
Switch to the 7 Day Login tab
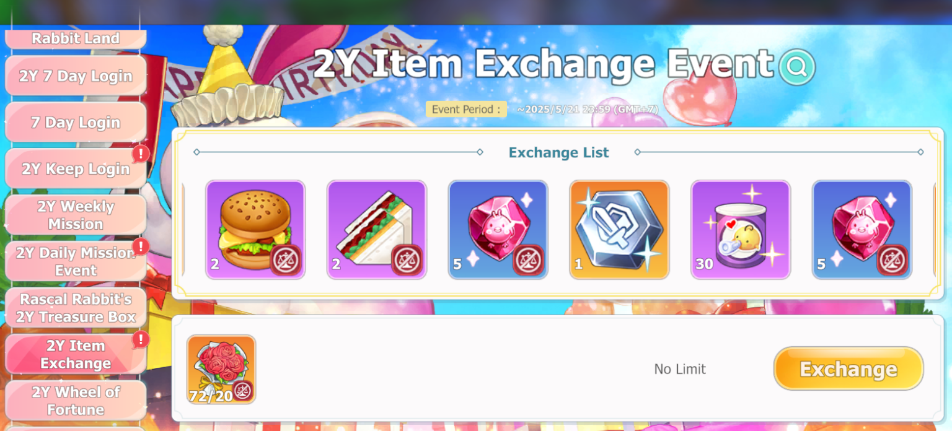pyautogui.click(x=76, y=123)
